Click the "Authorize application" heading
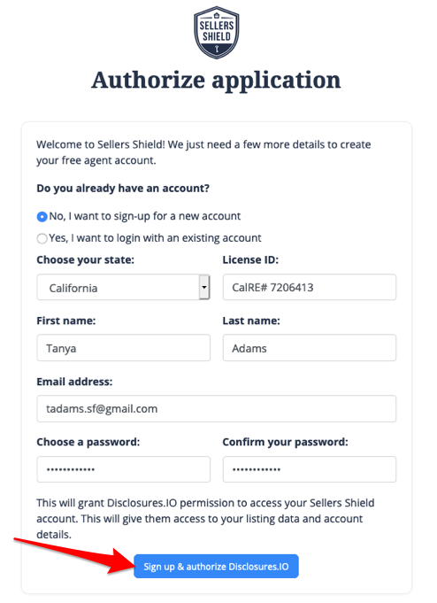 [x=216, y=81]
